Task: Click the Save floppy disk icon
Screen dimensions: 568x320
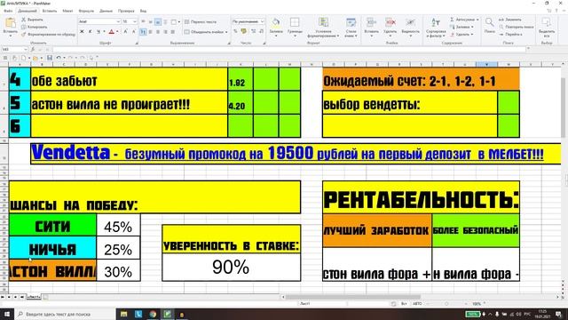Action: pyautogui.click(x=50, y=58)
